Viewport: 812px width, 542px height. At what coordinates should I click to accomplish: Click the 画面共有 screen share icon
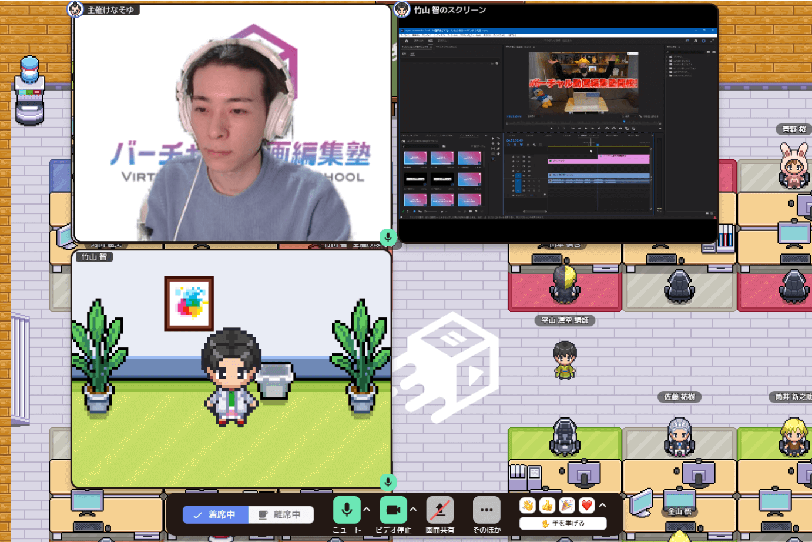(x=439, y=510)
